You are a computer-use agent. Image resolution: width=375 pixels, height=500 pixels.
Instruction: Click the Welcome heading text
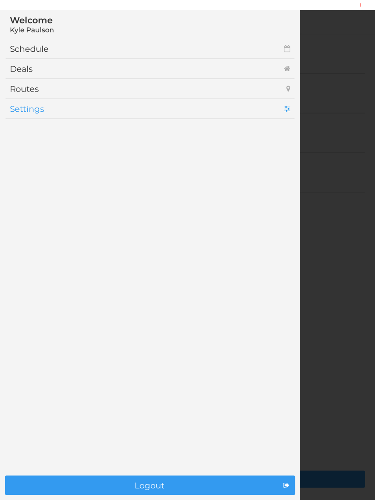click(x=31, y=20)
